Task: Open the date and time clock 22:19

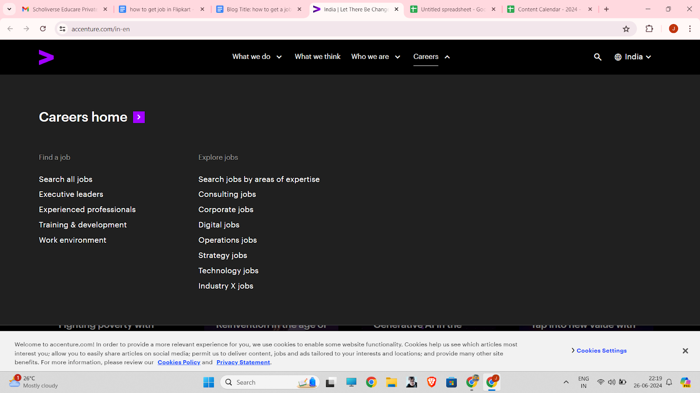Action: coord(647,382)
